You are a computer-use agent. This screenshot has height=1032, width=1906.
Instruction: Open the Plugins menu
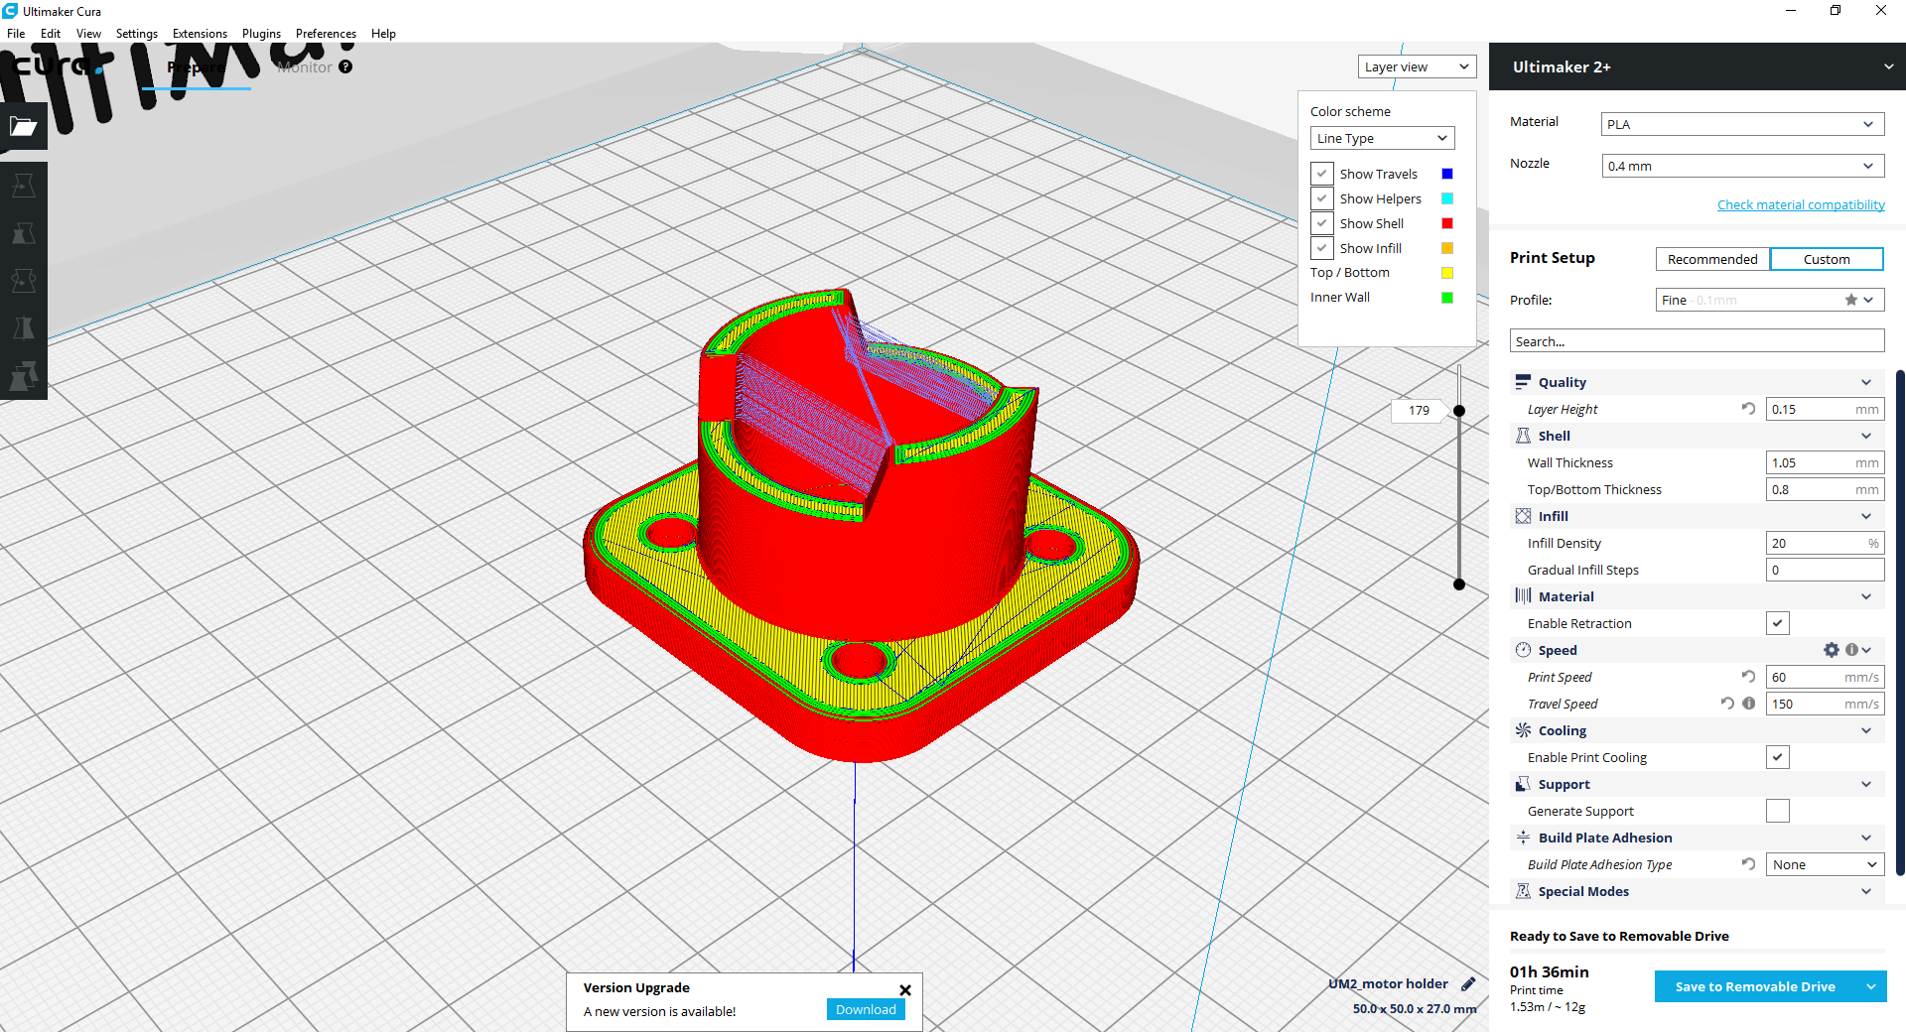click(261, 33)
